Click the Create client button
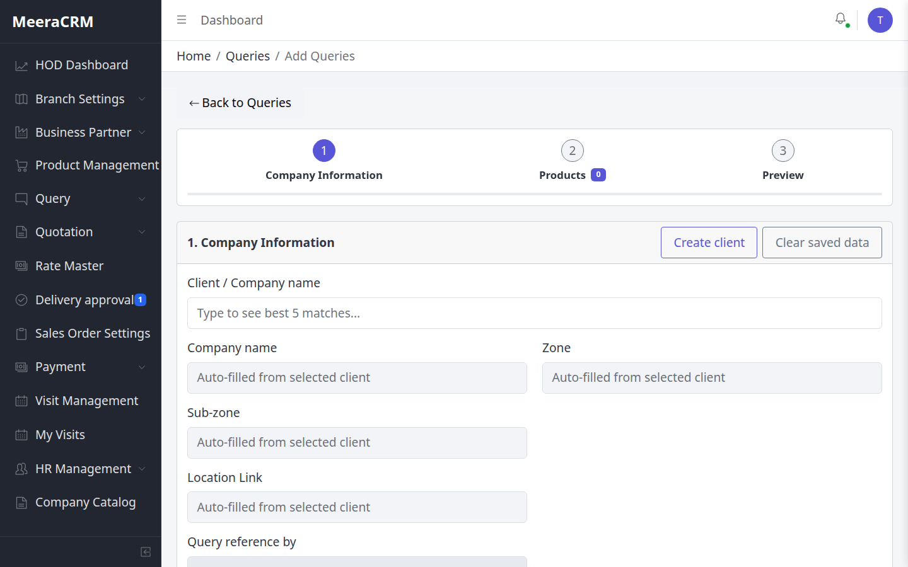The height and width of the screenshot is (567, 908). pyautogui.click(x=709, y=243)
